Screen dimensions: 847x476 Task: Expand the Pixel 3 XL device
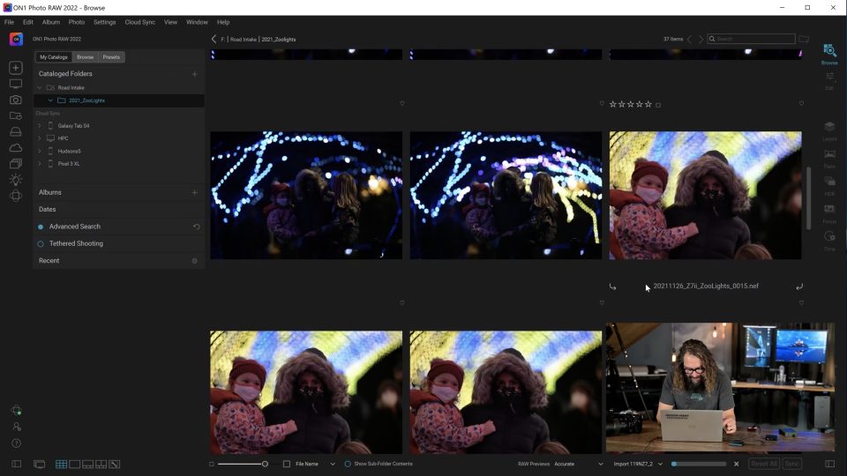[40, 164]
